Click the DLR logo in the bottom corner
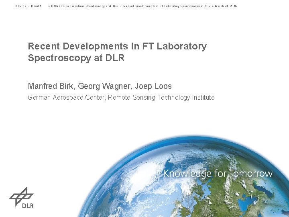 pos(21,197)
